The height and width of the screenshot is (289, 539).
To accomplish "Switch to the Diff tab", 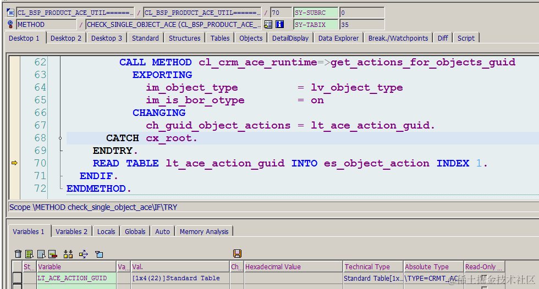I will 443,38.
